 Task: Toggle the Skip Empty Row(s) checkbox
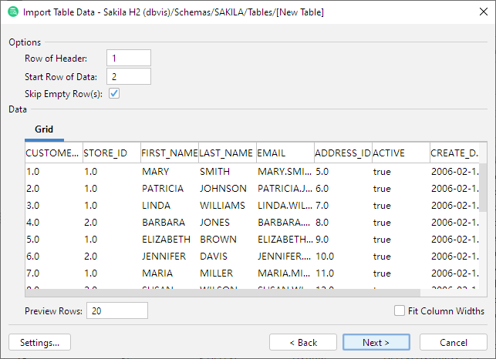(x=114, y=94)
